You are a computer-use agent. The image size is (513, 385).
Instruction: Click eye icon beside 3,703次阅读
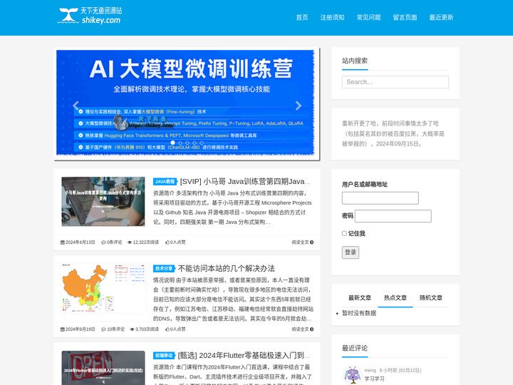(x=132, y=329)
